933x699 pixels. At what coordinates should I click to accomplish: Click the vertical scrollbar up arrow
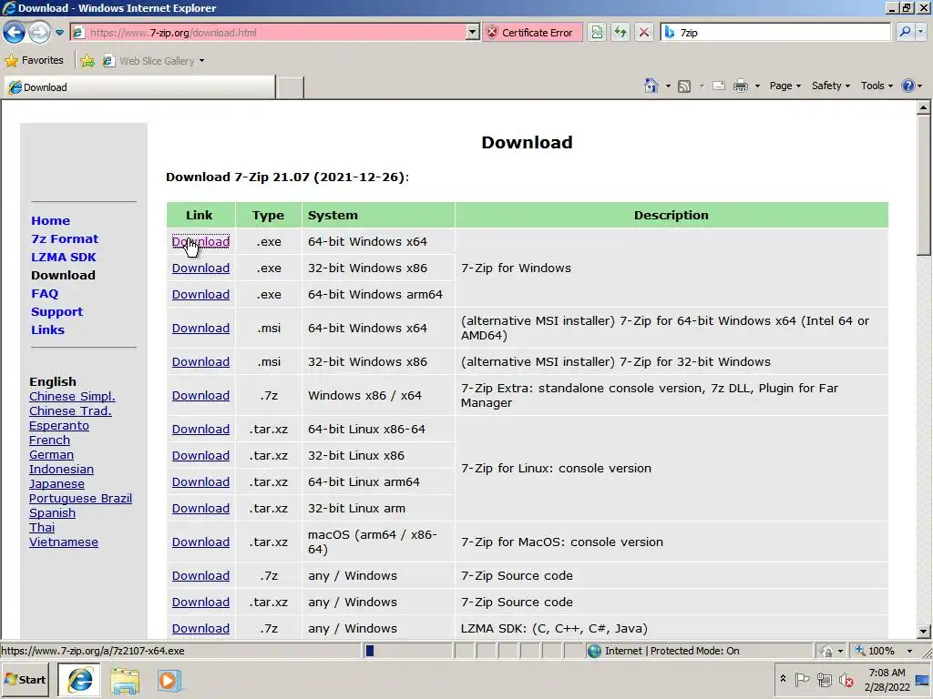click(x=924, y=107)
